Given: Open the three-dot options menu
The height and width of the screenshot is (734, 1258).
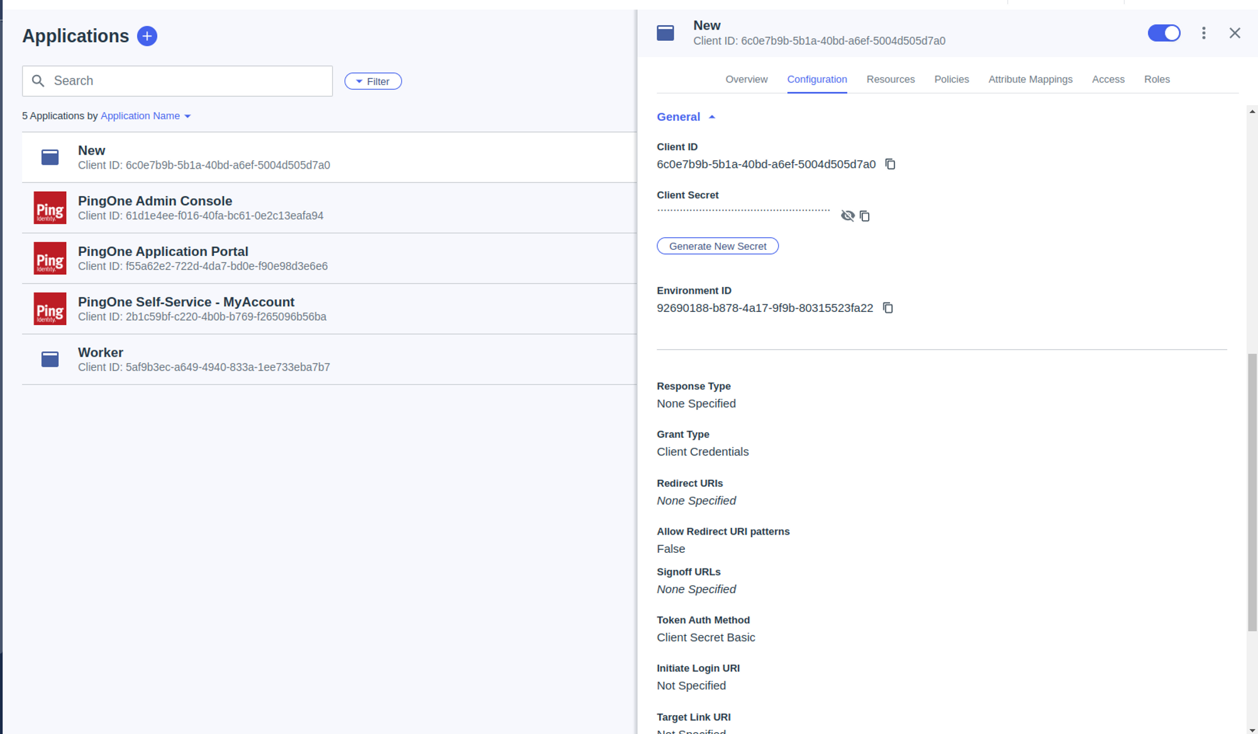Looking at the screenshot, I should [1203, 33].
